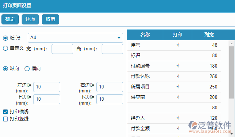Click scrollbar up arrow in column table
The height and width of the screenshot is (137, 235).
pyautogui.click(x=231, y=44)
